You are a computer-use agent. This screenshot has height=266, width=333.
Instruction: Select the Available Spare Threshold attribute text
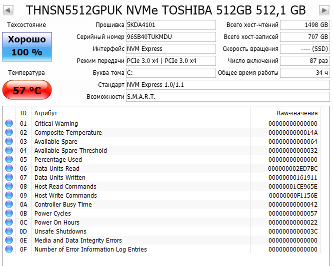(x=70, y=151)
